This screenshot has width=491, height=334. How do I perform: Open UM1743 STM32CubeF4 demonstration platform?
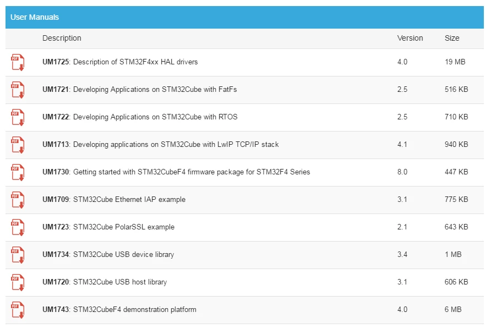(119, 310)
